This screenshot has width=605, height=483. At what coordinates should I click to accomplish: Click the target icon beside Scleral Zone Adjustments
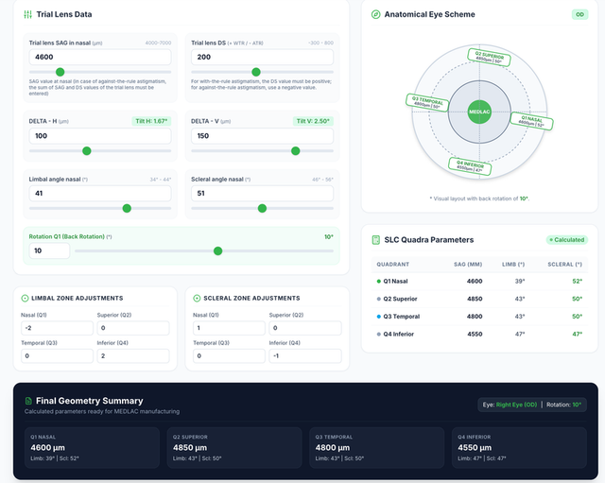(197, 298)
